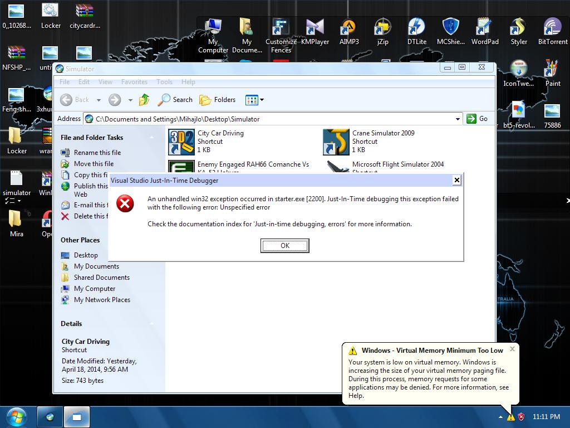Screen dimensions: 570x428
Task: Click Delete this file task link
Action: click(91, 216)
